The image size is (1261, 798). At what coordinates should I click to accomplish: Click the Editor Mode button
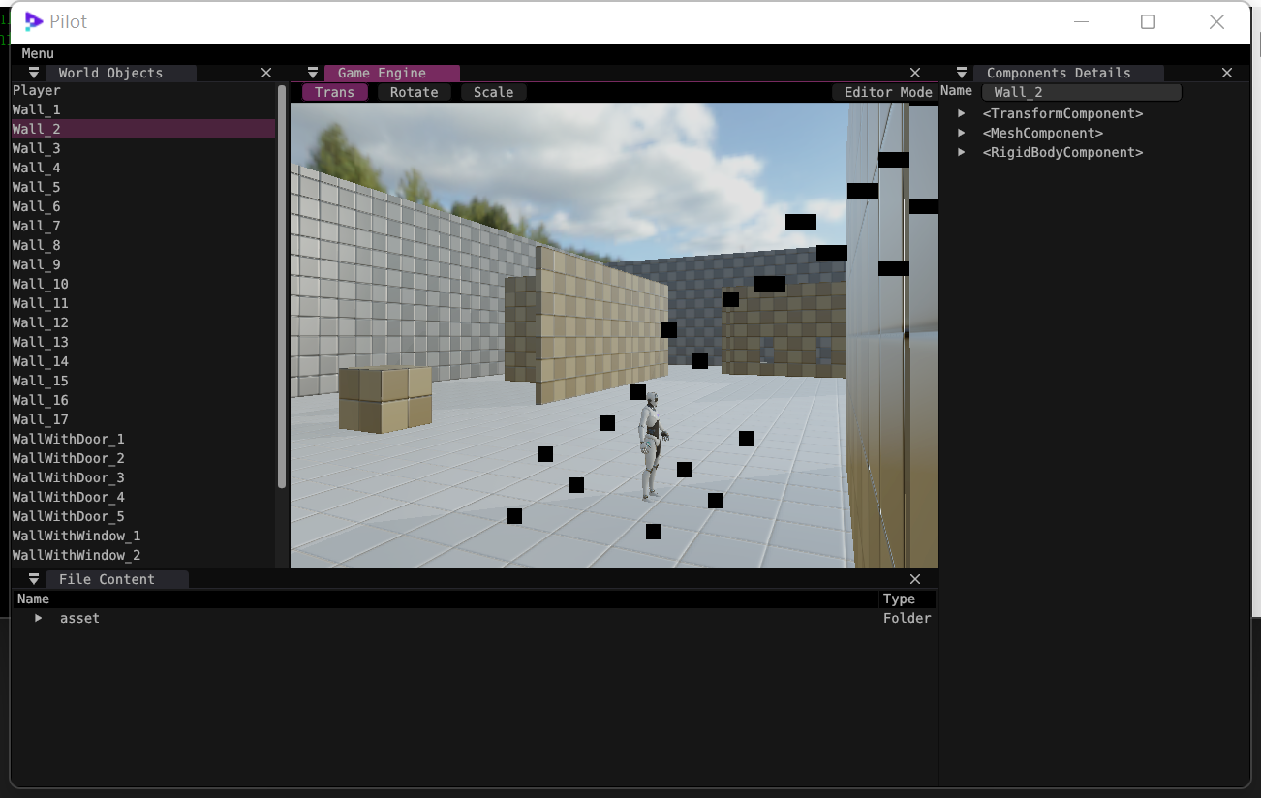click(886, 92)
